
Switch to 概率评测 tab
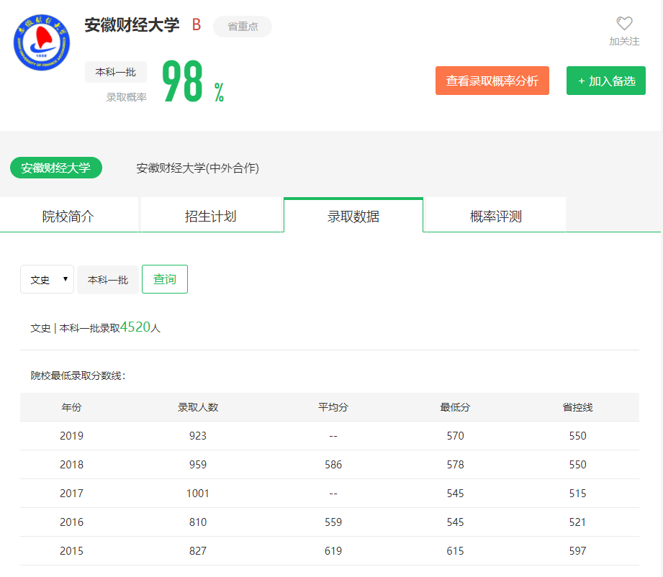point(495,216)
